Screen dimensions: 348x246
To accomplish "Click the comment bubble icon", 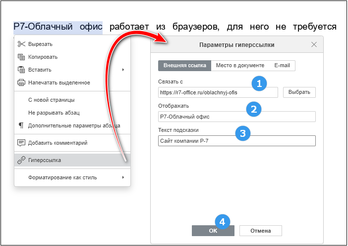I will tap(21, 143).
